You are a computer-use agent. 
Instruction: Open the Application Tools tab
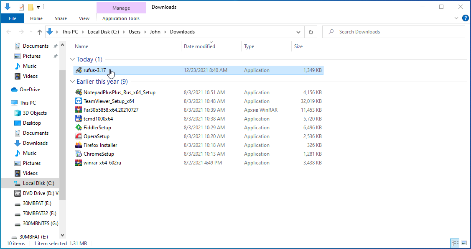coord(121,18)
